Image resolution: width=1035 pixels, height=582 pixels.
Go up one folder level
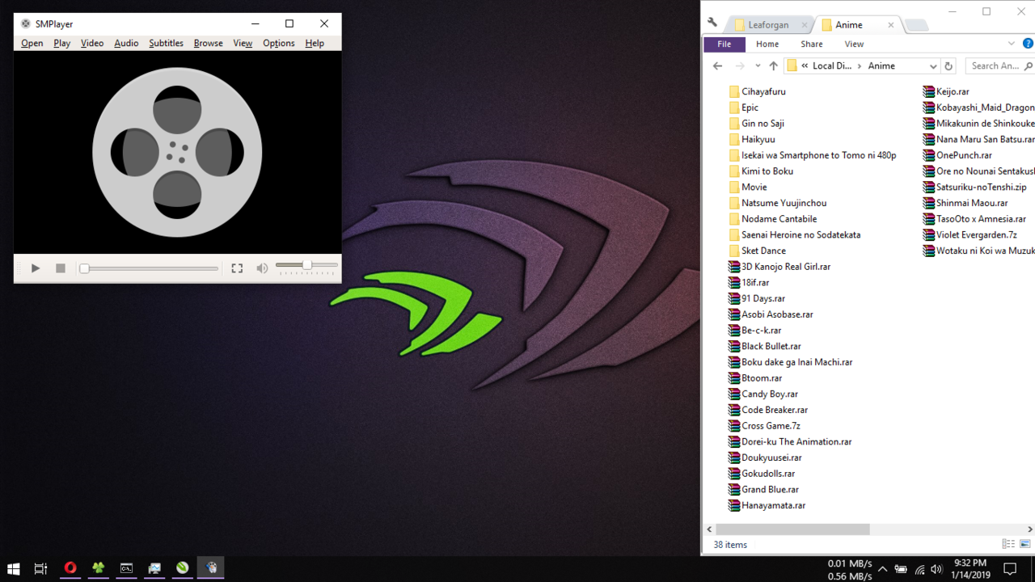[773, 66]
